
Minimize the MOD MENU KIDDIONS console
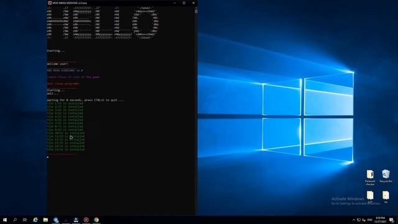pos(175,2)
